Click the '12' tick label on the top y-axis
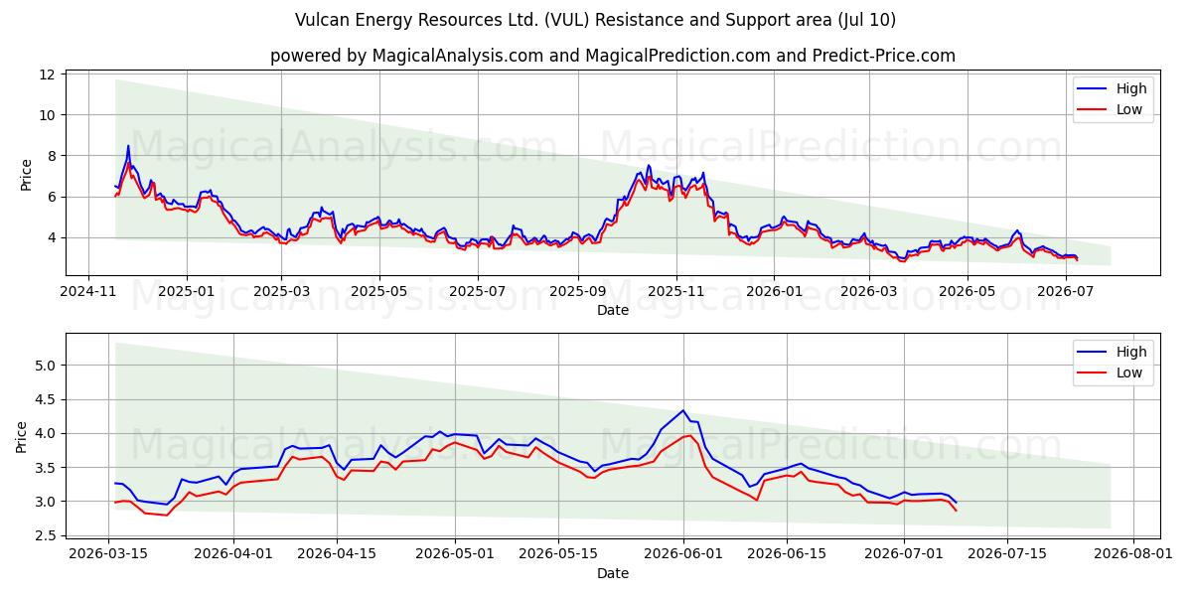Screen dimensions: 1192x596 [x=47, y=74]
